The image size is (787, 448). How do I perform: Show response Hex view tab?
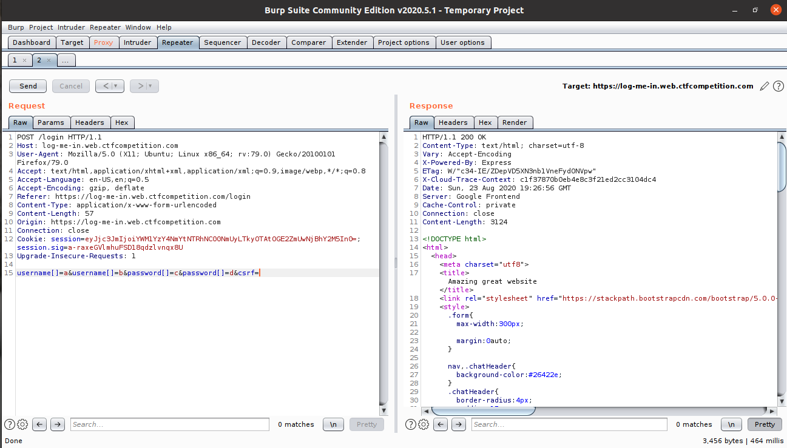click(485, 122)
